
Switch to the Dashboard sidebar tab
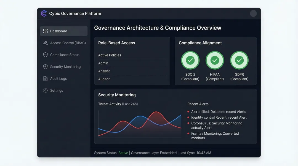point(63,31)
